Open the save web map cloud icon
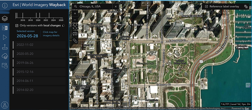252x110 pixels. tap(5, 56)
